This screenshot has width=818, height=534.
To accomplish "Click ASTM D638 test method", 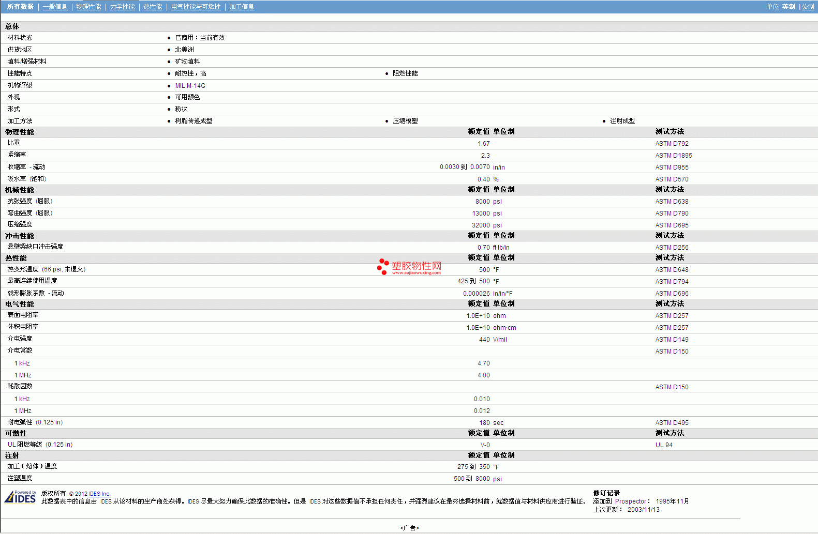I will (x=672, y=202).
